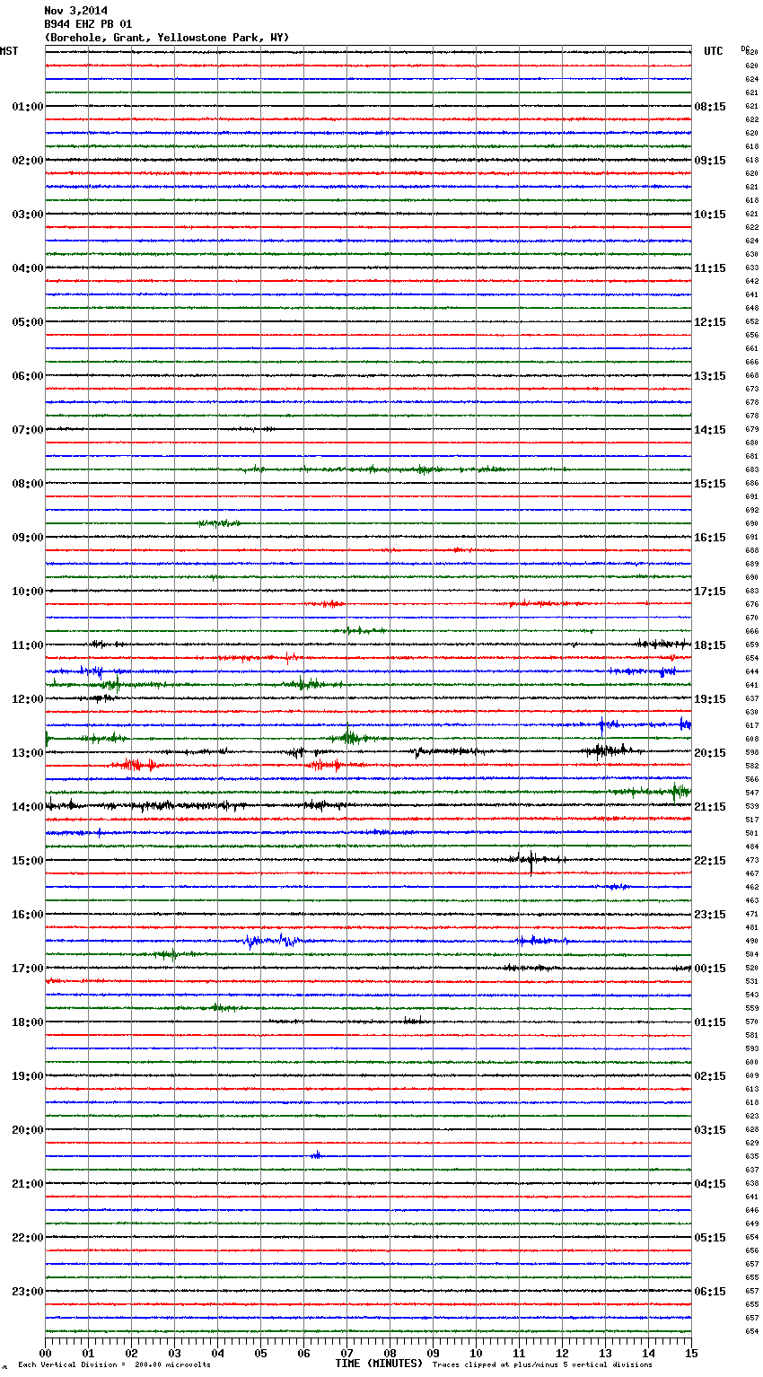Click the DC offset value 547
The width and height of the screenshot is (763, 1377).
752,794
